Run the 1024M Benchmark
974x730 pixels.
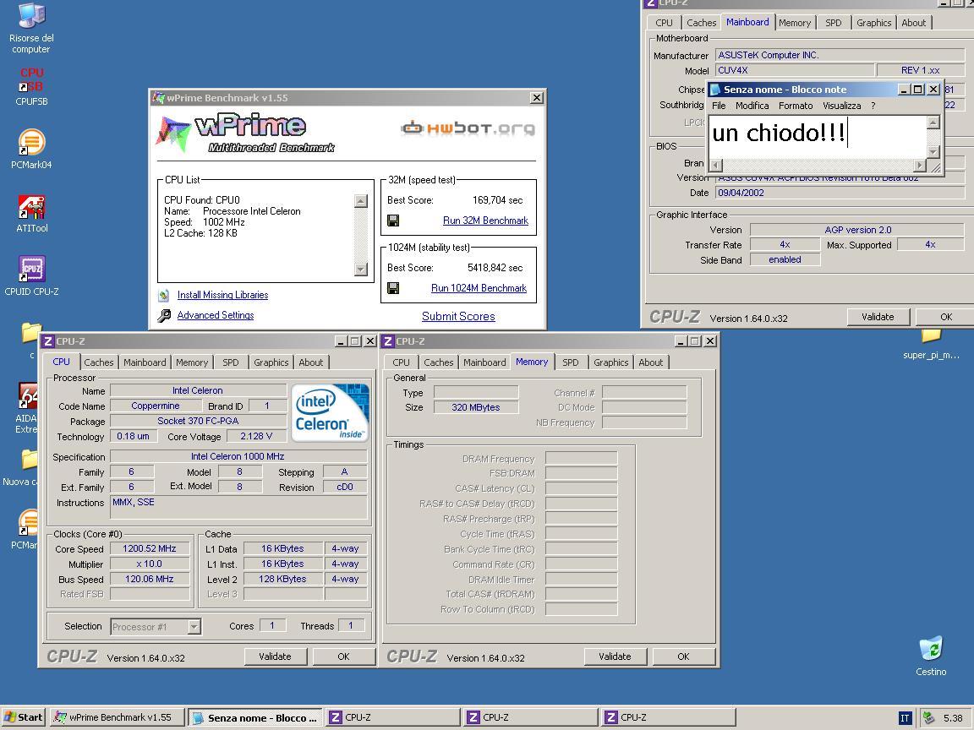[x=479, y=288]
